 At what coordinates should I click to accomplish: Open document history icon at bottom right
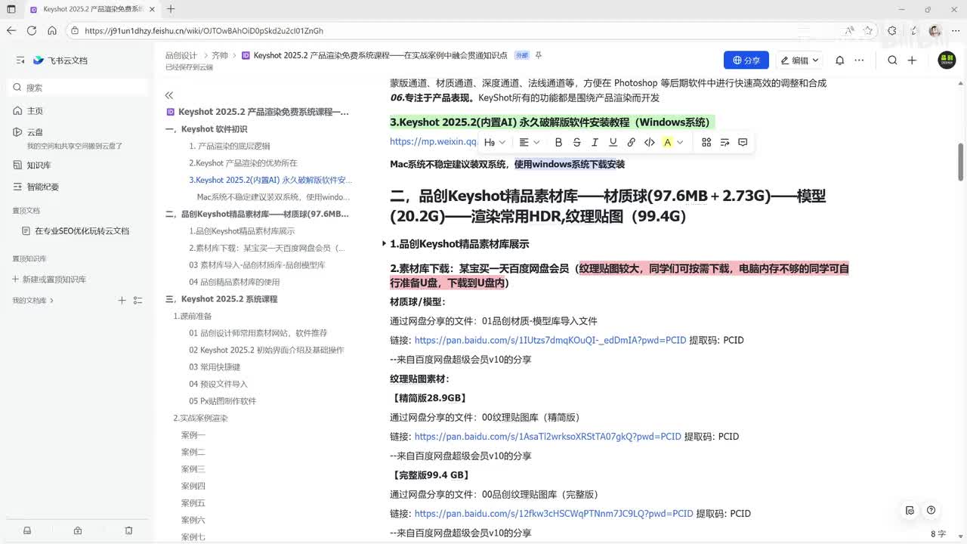coord(910,510)
